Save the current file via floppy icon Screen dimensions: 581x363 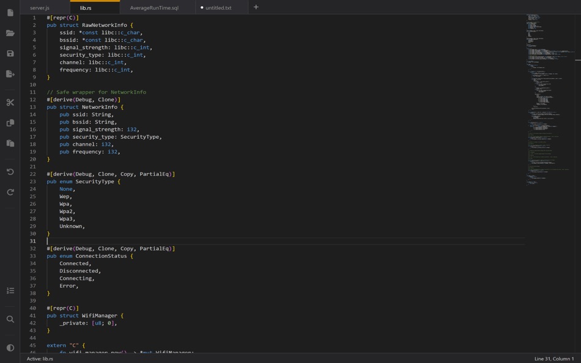pos(10,53)
